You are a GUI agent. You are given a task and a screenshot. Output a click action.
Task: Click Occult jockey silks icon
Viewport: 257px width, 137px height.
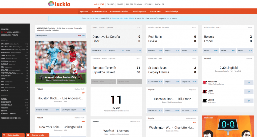205,101
